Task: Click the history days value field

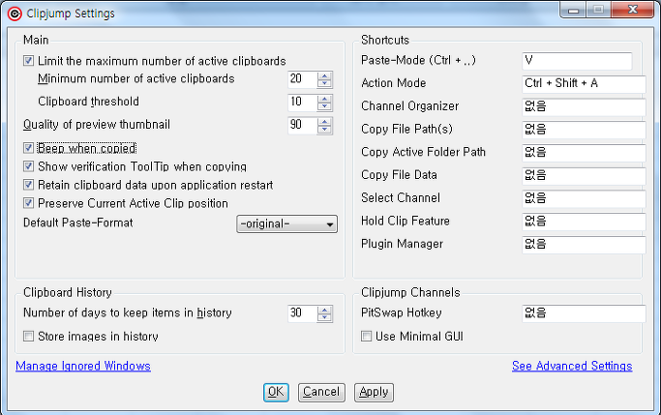Action: tap(303, 313)
